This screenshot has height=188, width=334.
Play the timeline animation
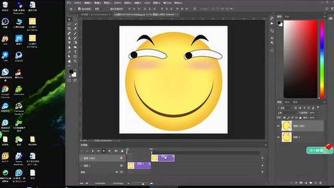pos(93,151)
